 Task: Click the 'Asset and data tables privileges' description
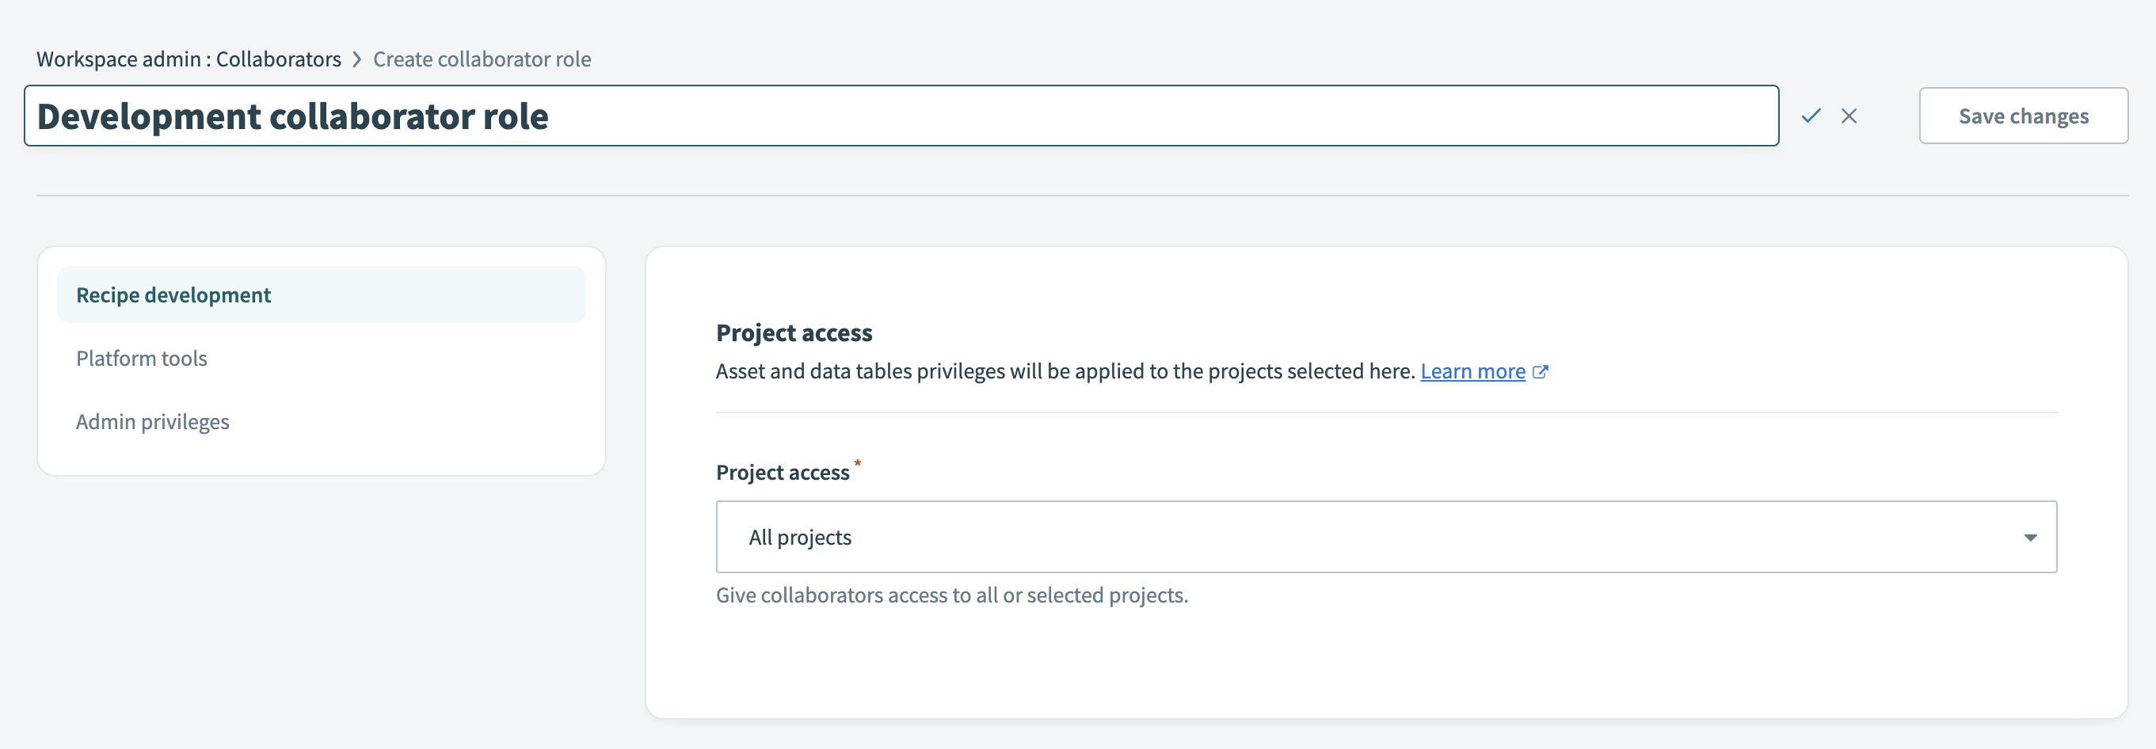click(1065, 371)
